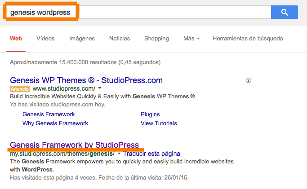Open the Why Genesis Framework sitelink
This screenshot has height=189, width=307.
click(x=55, y=123)
